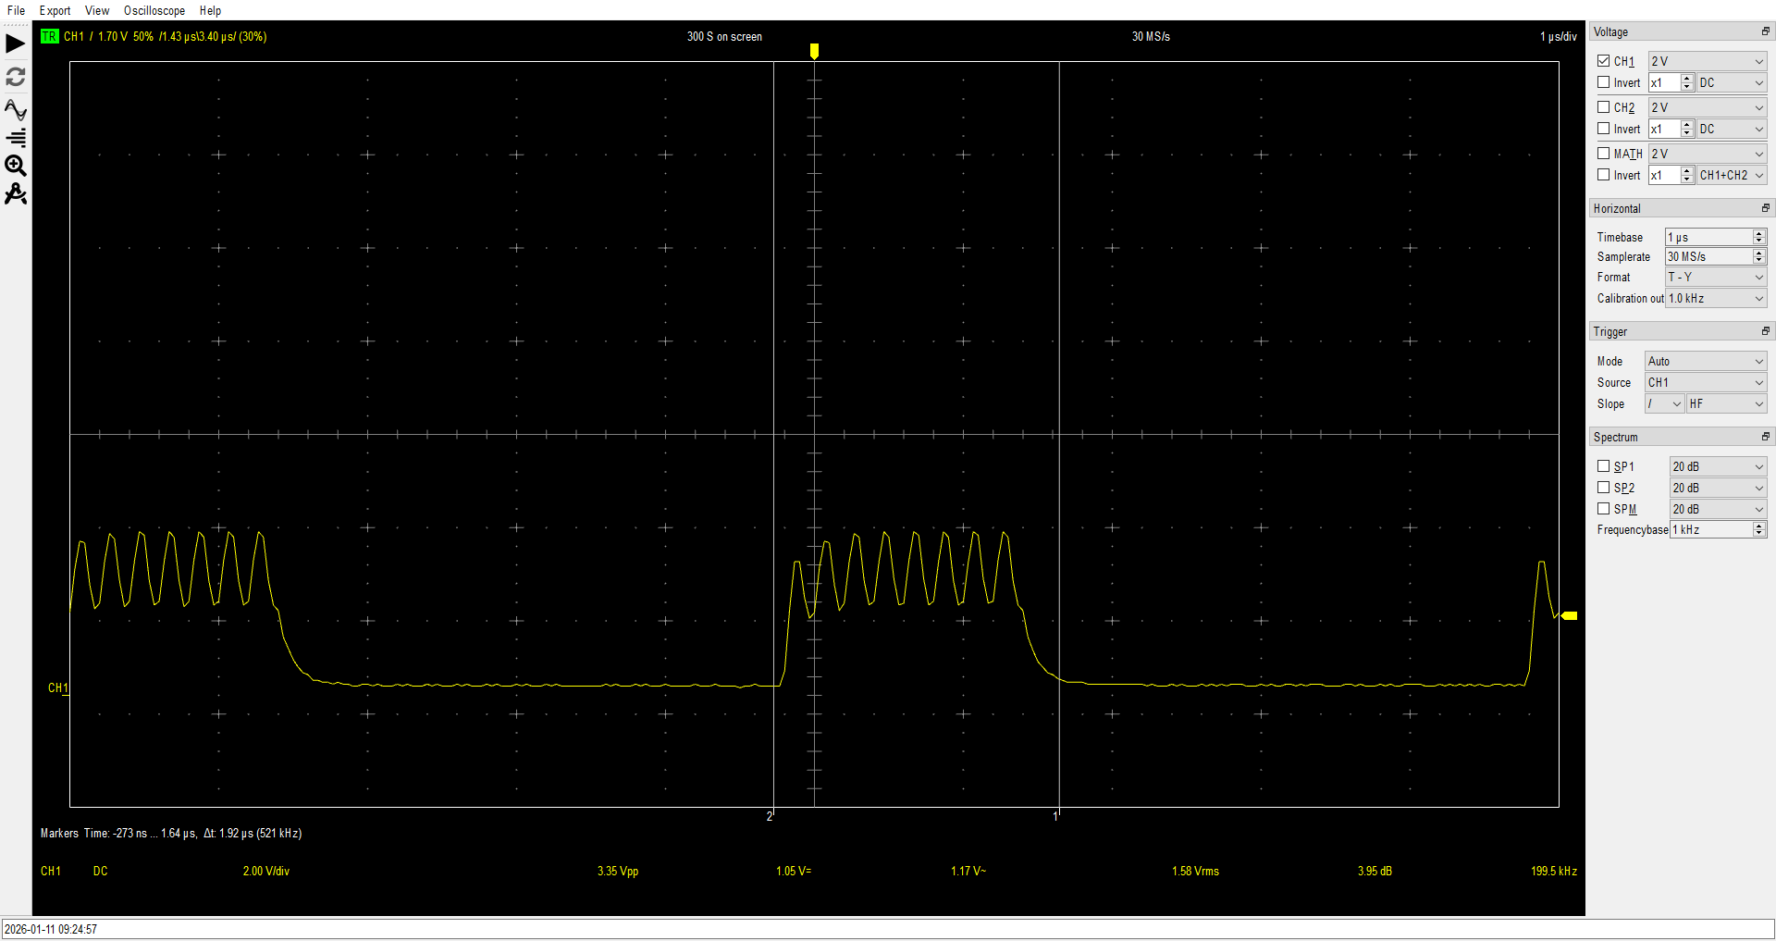Enable the CH2 channel checkbox
Image resolution: width=1776 pixels, height=941 pixels.
[1604, 107]
